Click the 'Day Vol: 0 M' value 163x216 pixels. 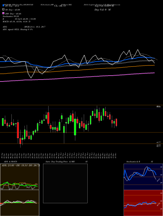coord(102,9)
